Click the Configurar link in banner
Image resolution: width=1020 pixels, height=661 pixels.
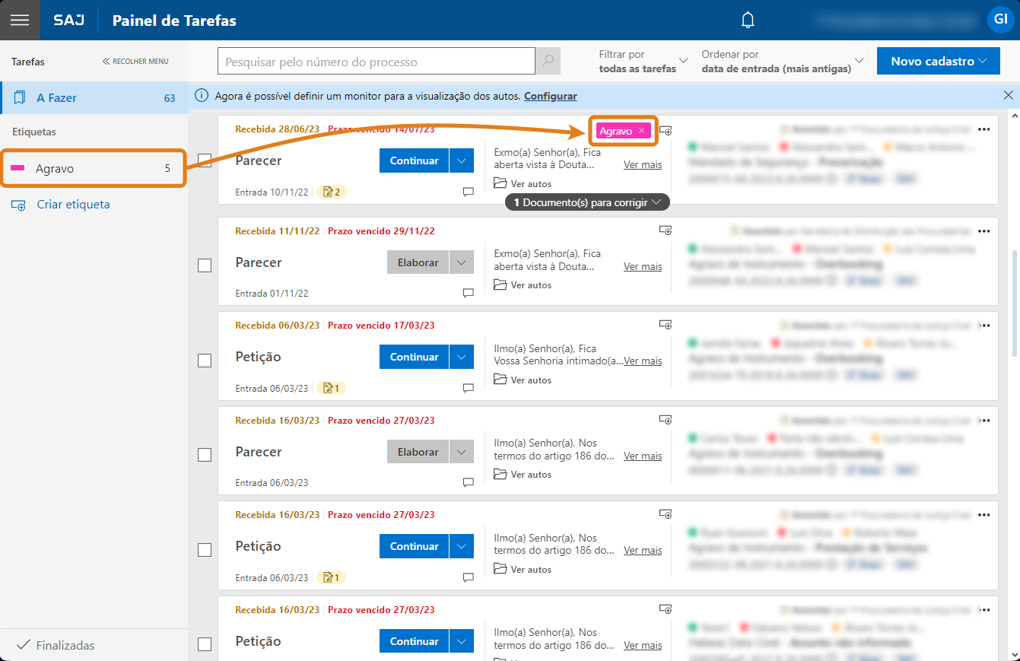(x=550, y=96)
